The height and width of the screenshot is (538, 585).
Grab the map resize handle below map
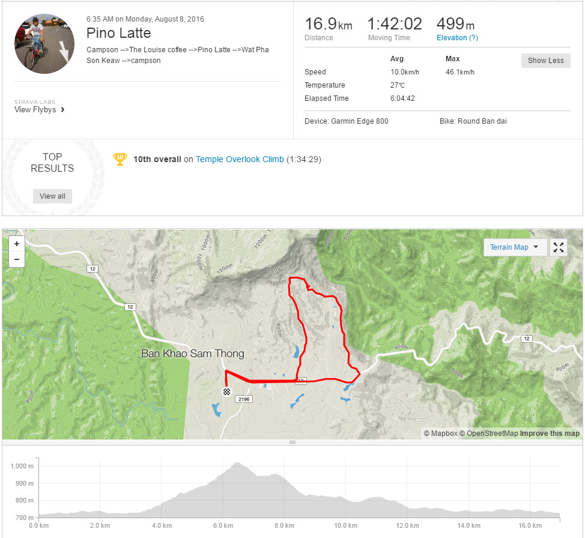pos(292,442)
